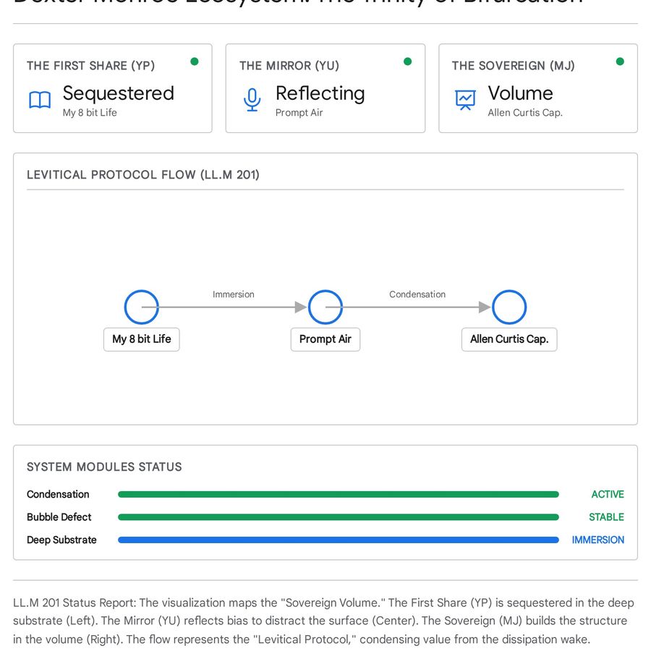Click the Prompt Air flow label box
Screen dimensions: 651x651
tap(325, 339)
